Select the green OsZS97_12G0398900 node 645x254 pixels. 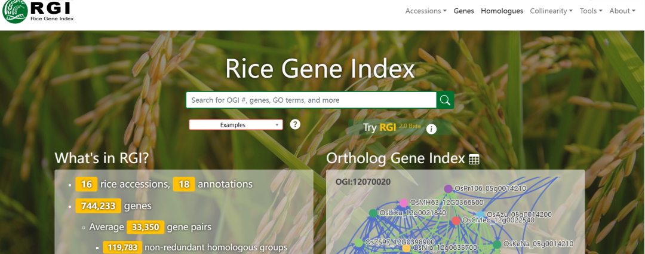pos(359,243)
